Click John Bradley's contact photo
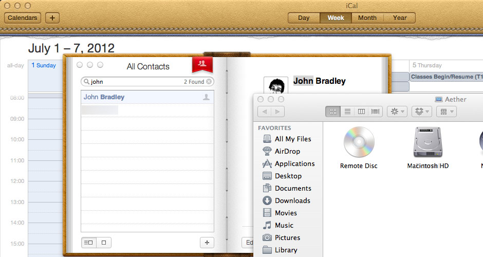The image size is (483, 257). coord(276,85)
